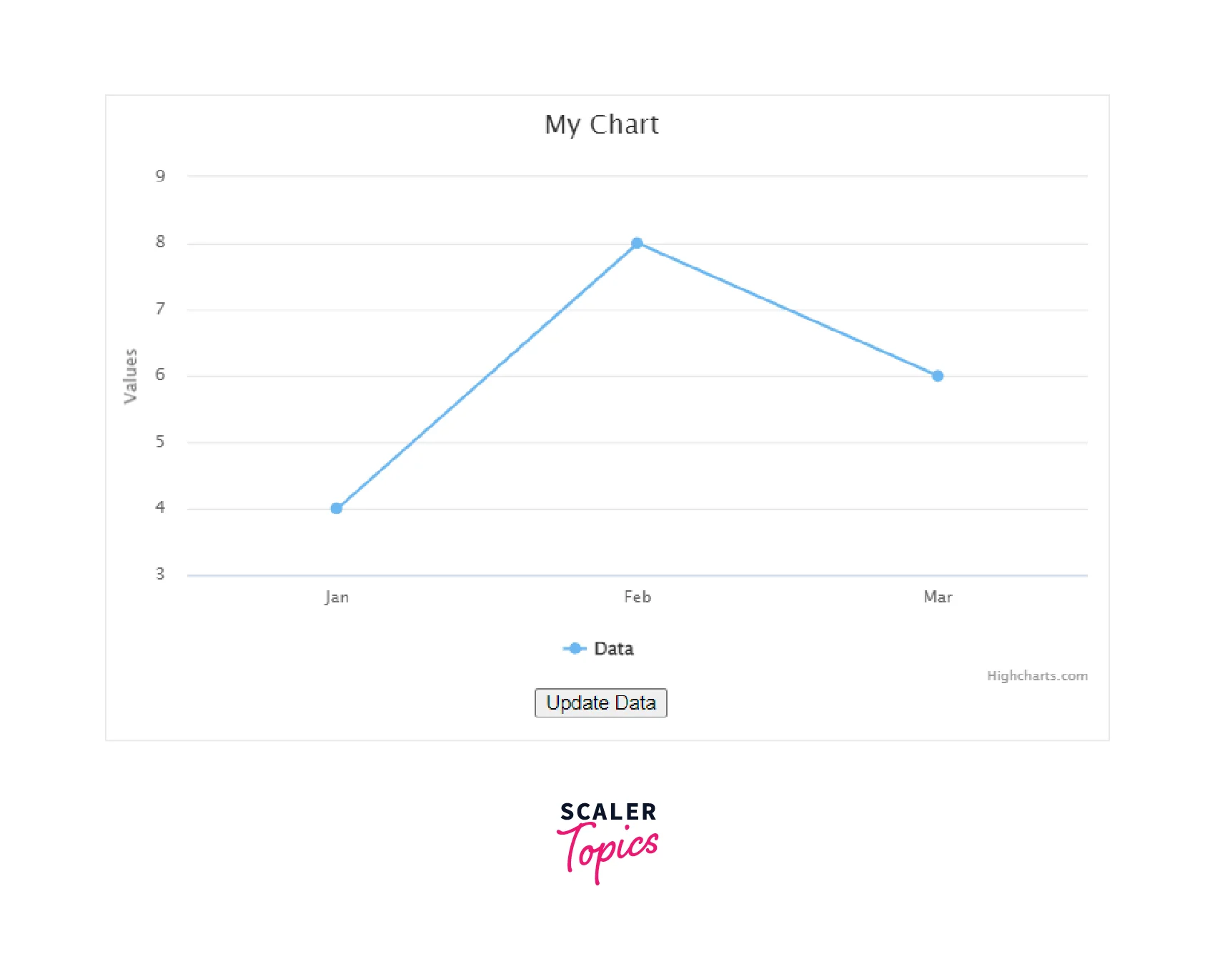Click the y-axis label 9
This screenshot has height=959, width=1215.
pos(160,176)
